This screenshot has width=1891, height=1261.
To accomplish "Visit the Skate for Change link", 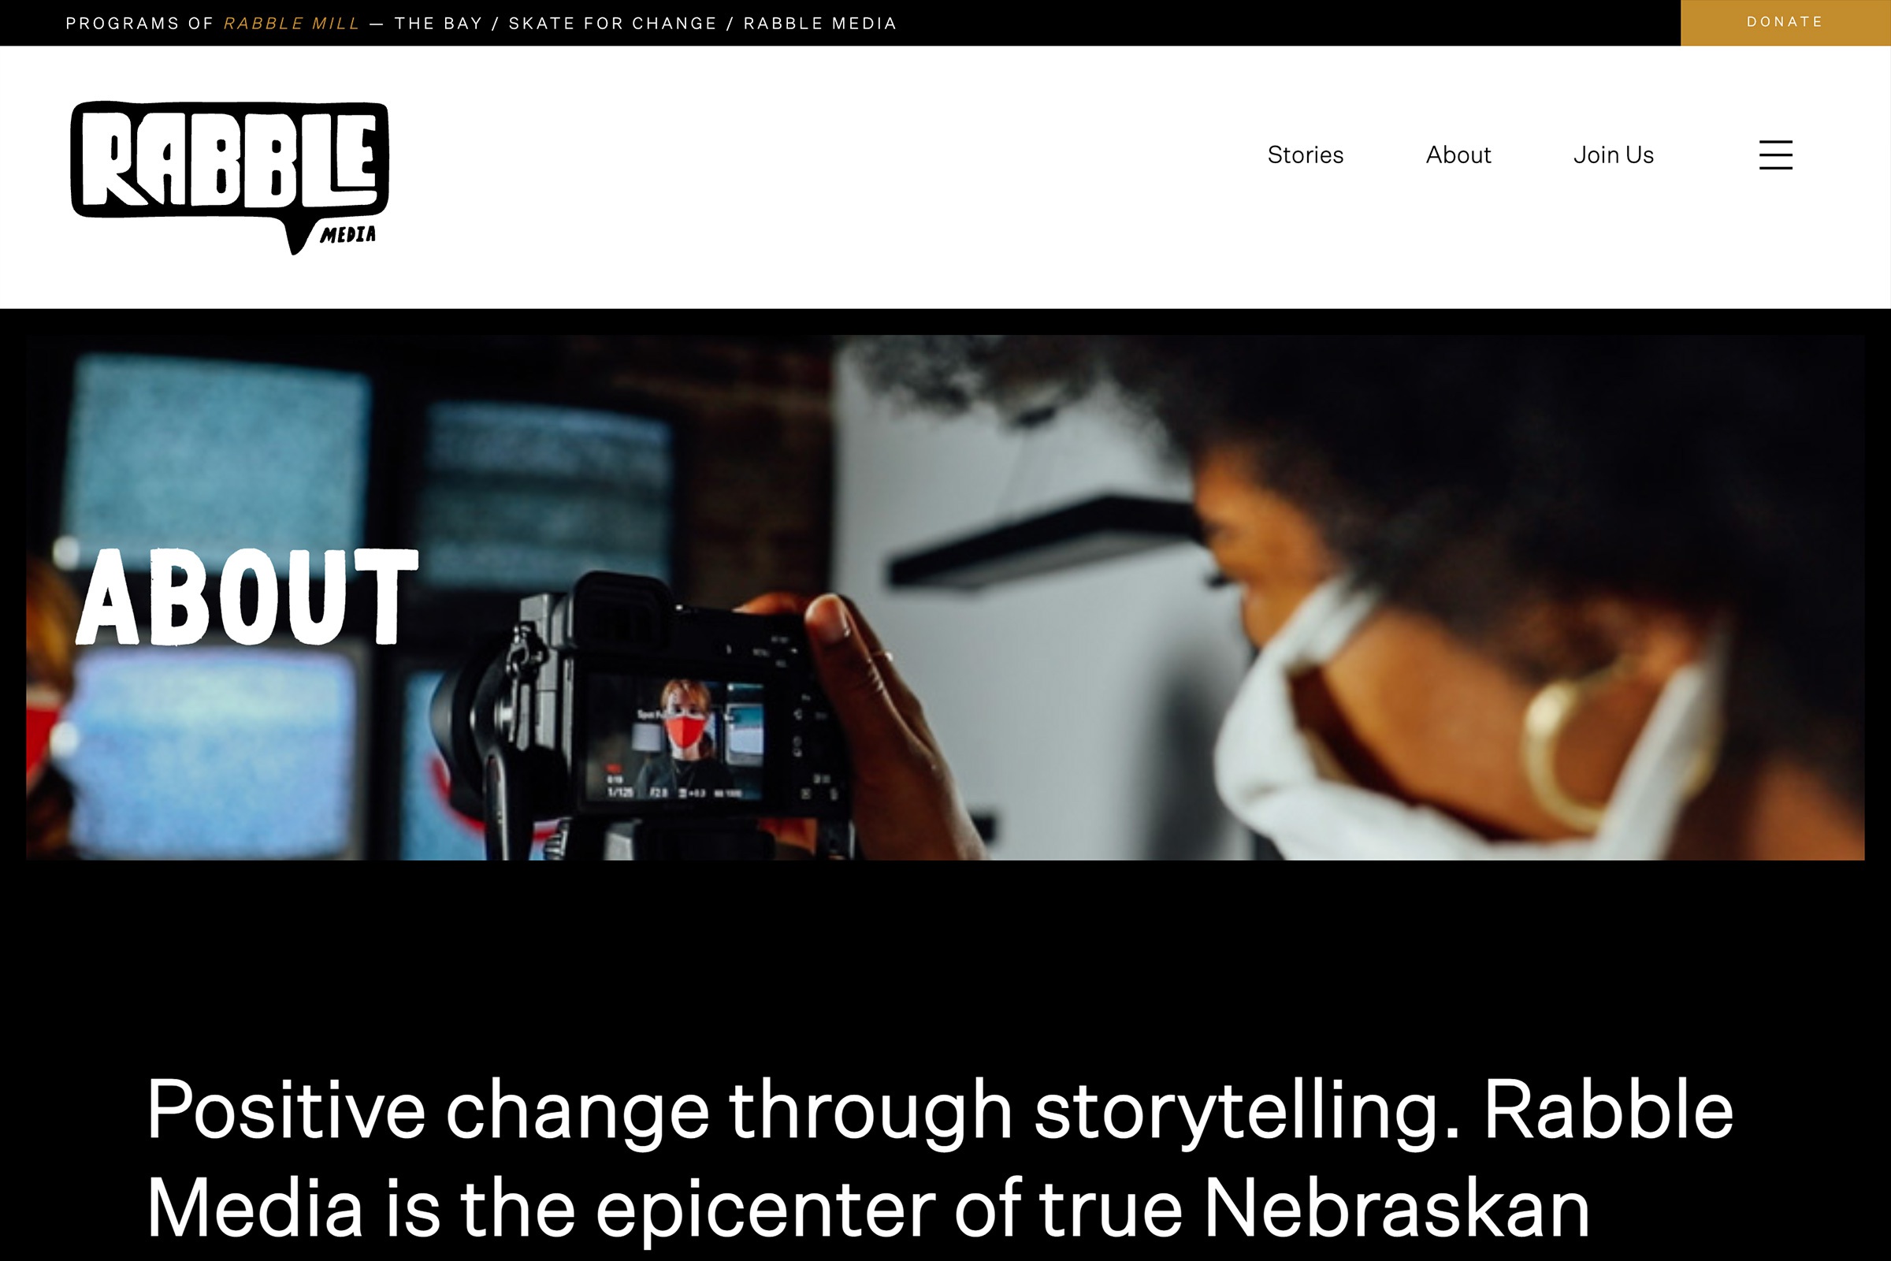I will click(613, 24).
